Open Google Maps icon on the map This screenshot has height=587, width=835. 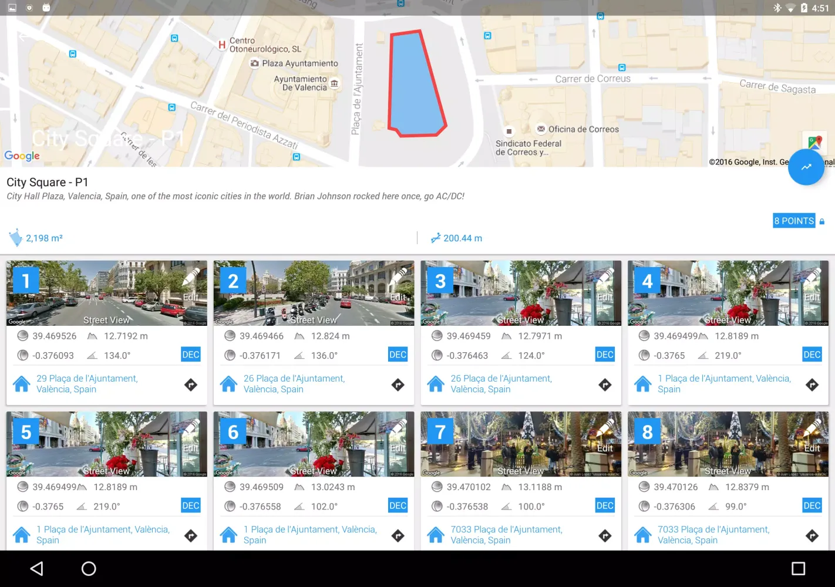coord(815,141)
